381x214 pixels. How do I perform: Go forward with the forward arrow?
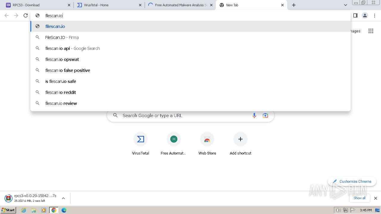click(16, 15)
